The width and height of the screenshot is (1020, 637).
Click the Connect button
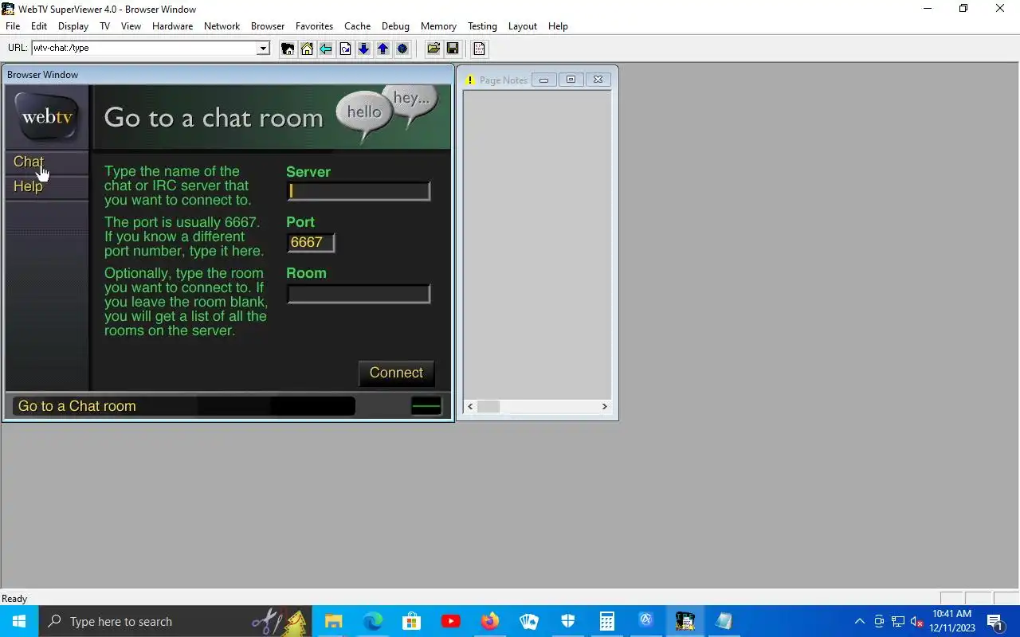[396, 373]
